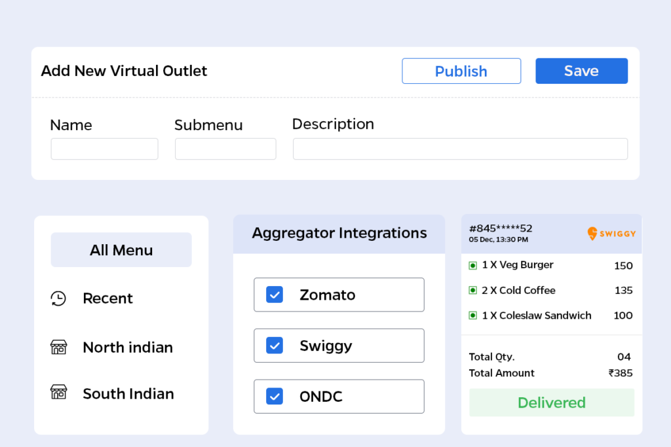Open the North indian menu
This screenshot has width=671, height=447.
128,348
